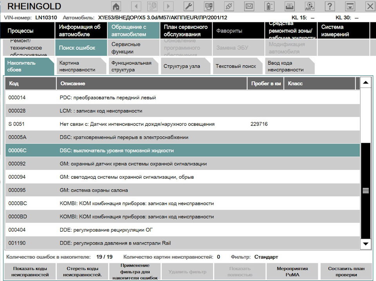The image size is (376, 281).
Task: Switch to Функциональная структура tab
Action: pos(133,66)
